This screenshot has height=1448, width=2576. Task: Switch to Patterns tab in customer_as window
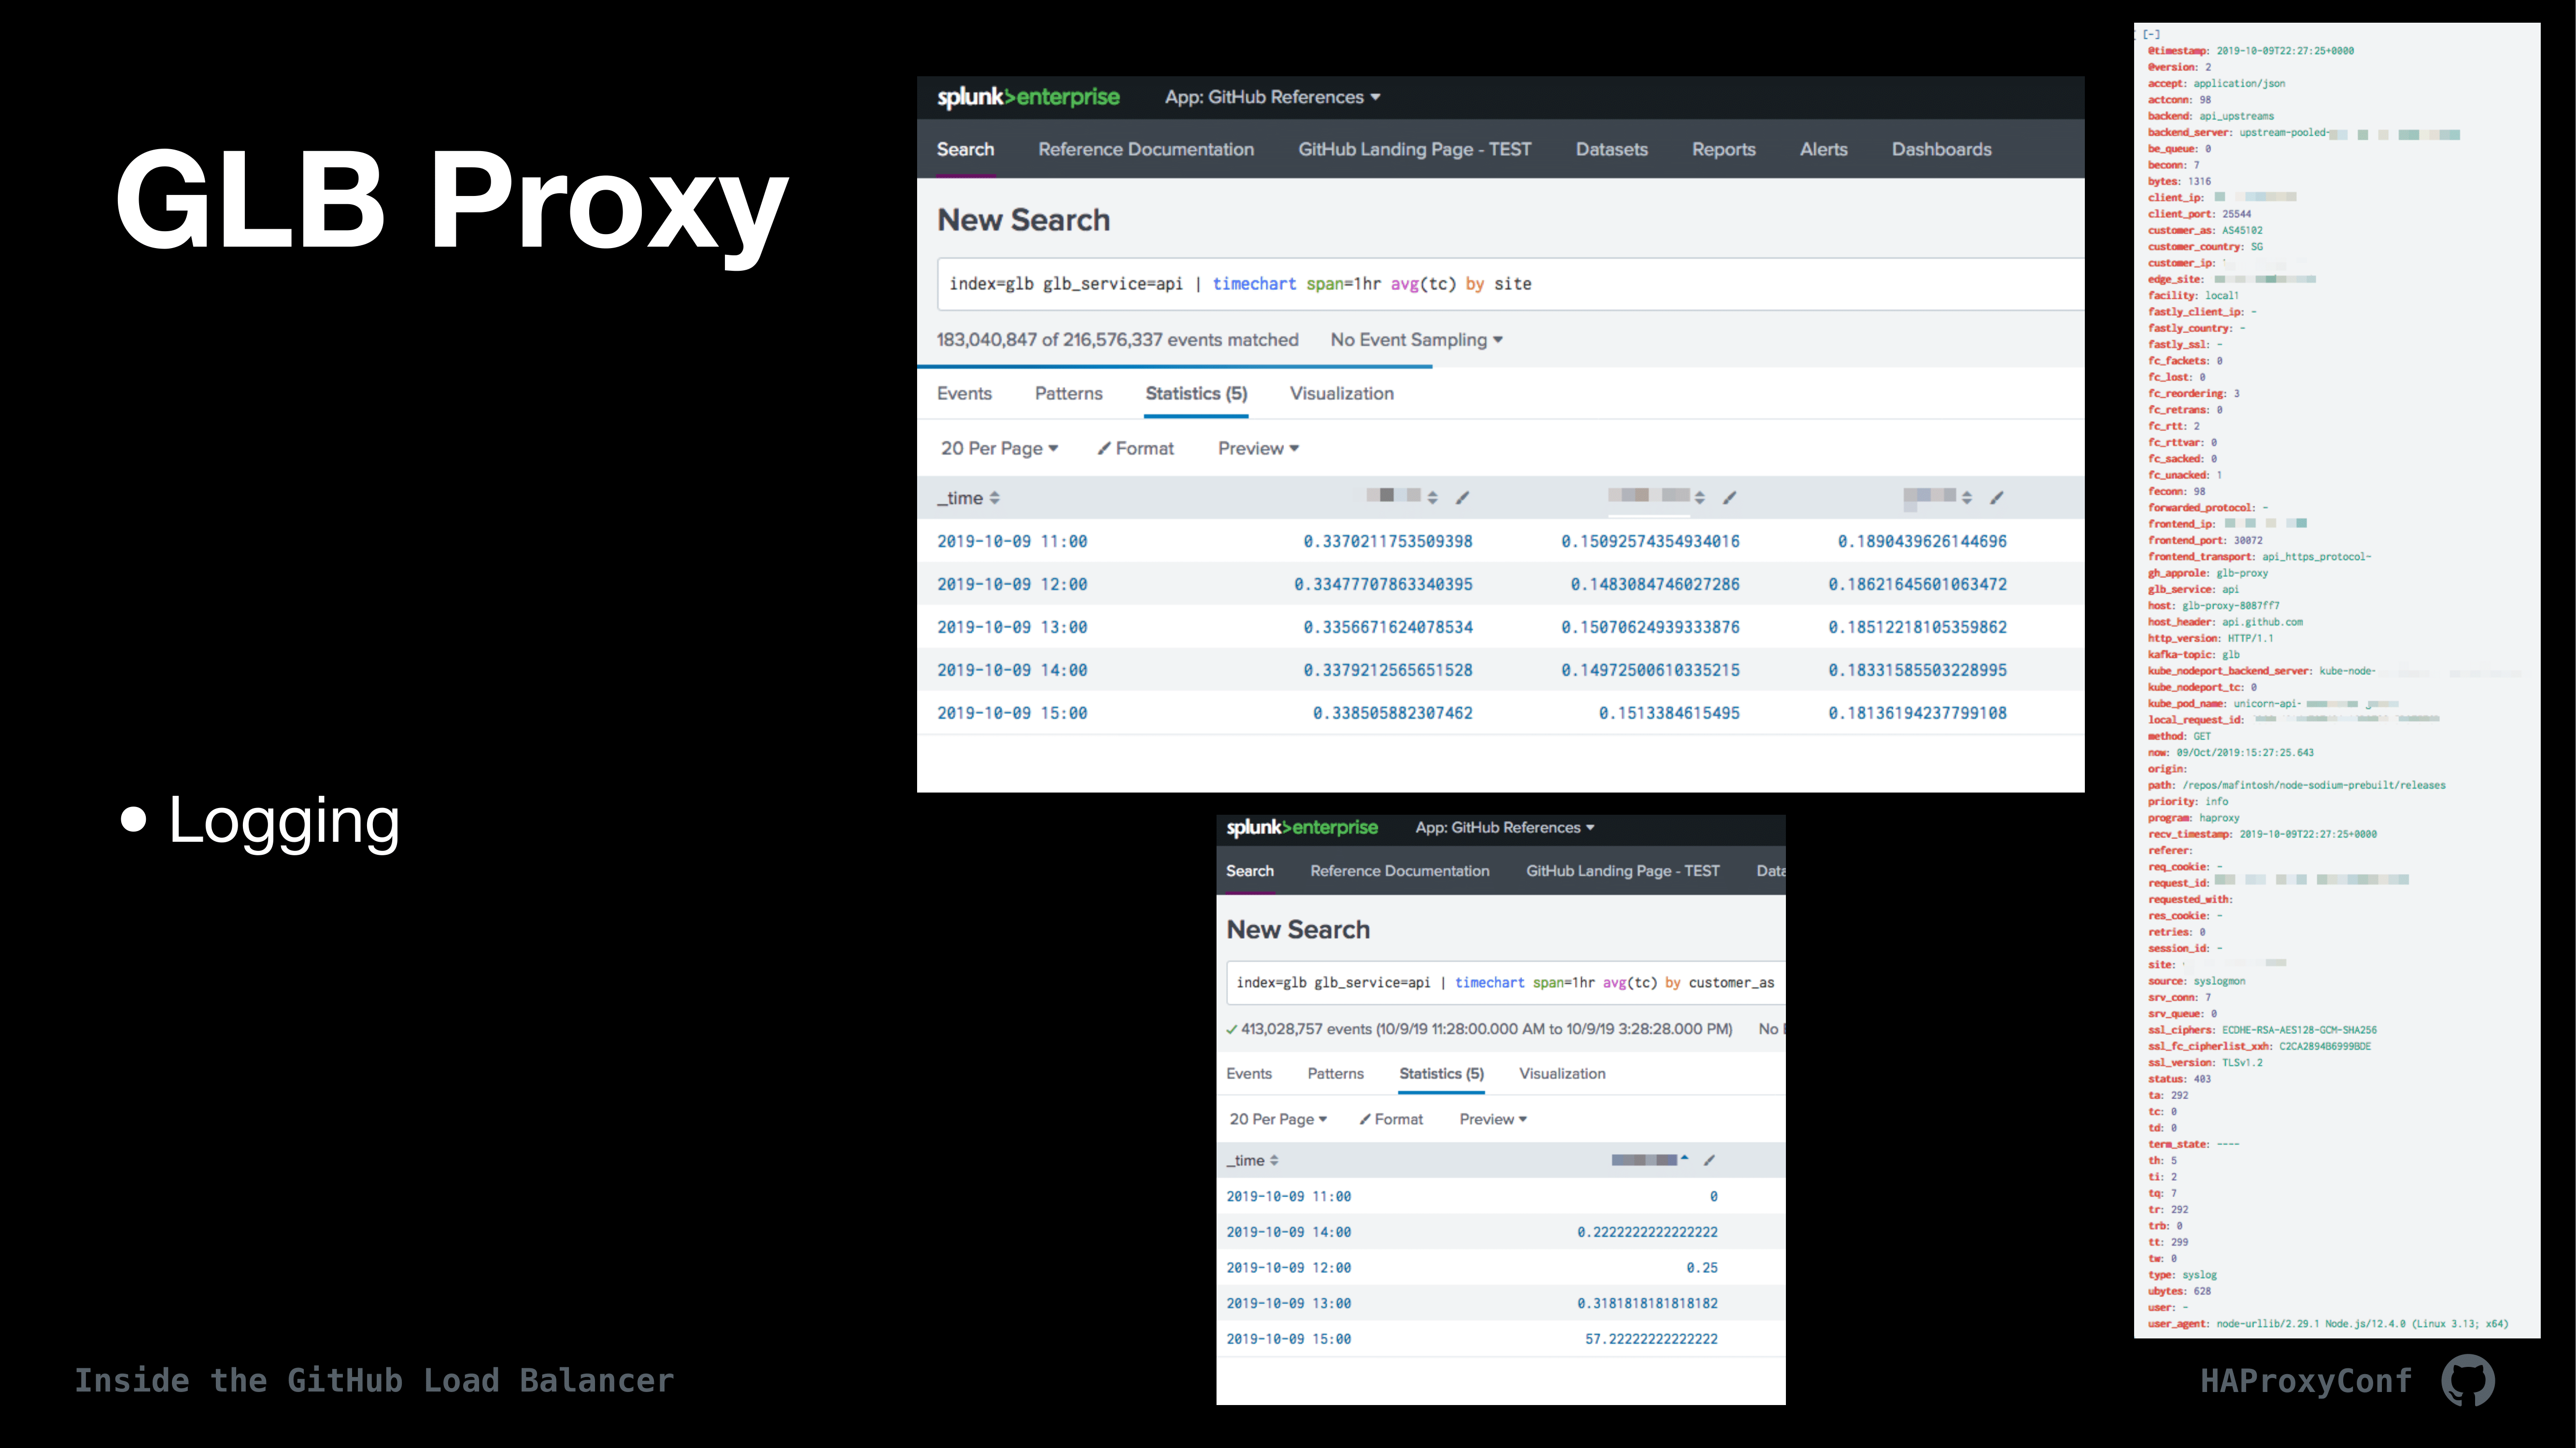1336,1073
